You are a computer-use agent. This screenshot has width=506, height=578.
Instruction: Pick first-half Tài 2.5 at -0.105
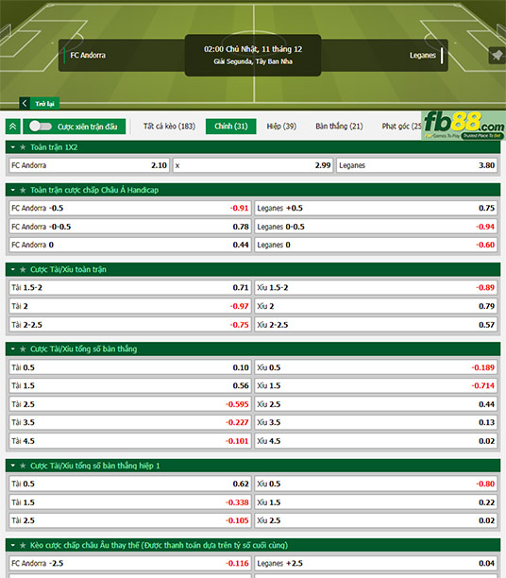pos(130,520)
